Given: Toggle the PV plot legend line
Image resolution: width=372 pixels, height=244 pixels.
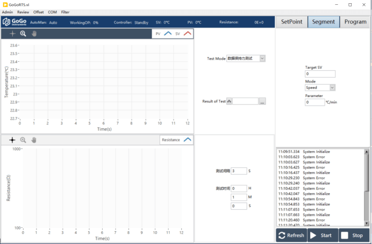Looking at the screenshot, I should tap(168, 33).
